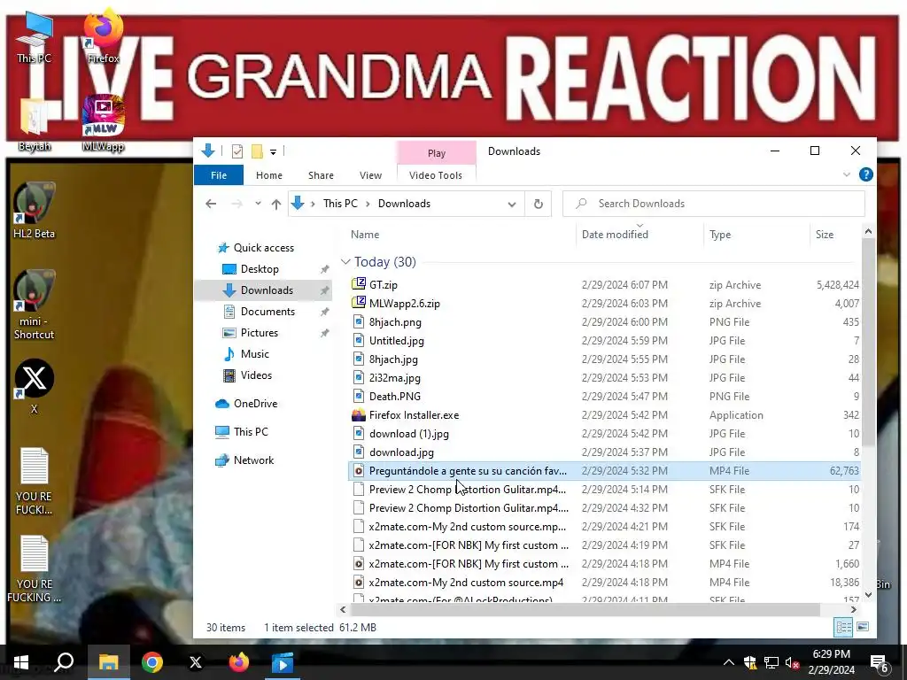This screenshot has width=907, height=680.
Task: Open the Movies & TV taskbar app
Action: 283,662
